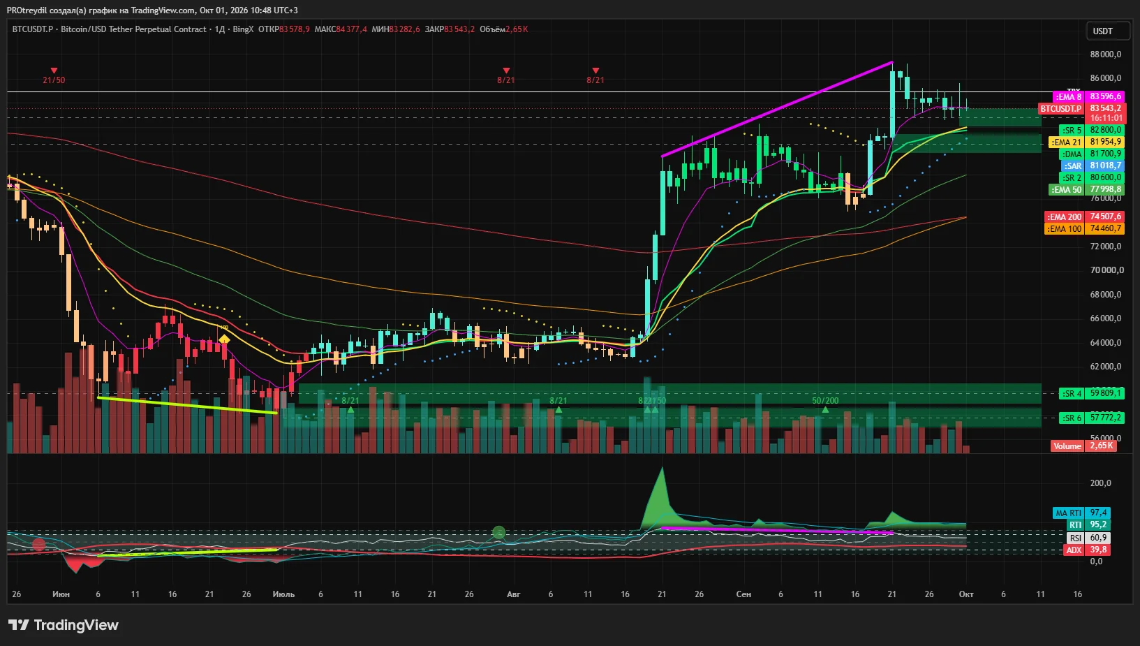Click the Июнь label on time axis
The width and height of the screenshot is (1140, 646).
click(61, 594)
